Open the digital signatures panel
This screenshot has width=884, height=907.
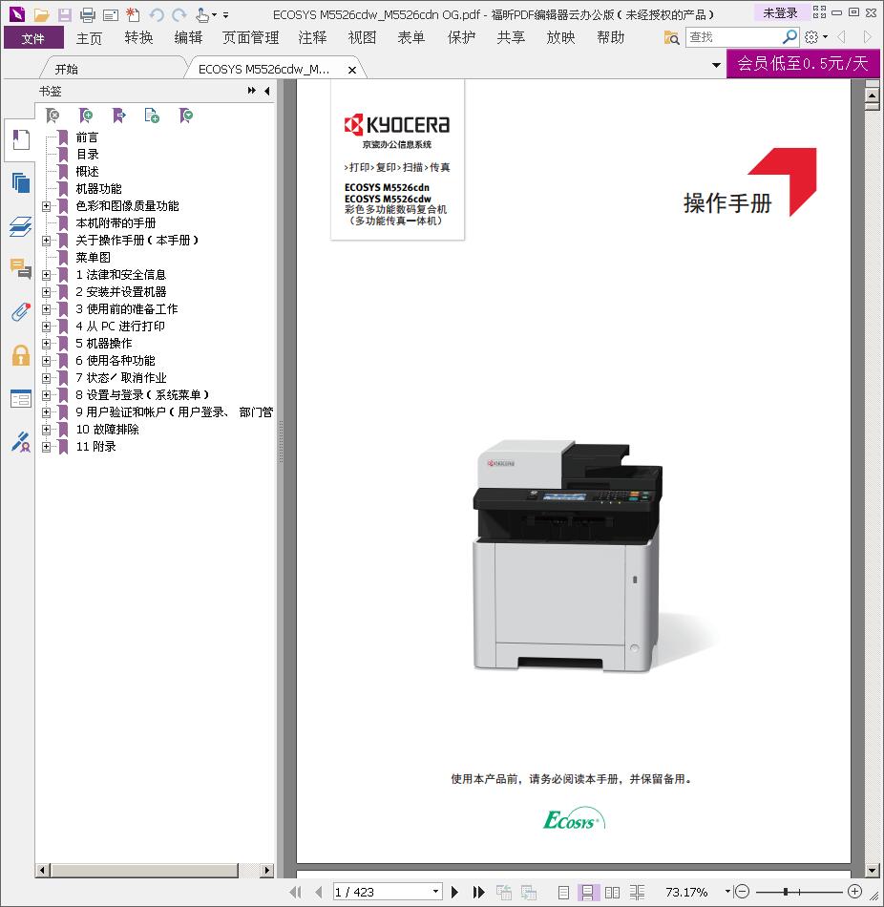point(21,442)
